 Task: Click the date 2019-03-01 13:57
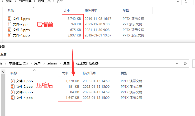point(98,35)
